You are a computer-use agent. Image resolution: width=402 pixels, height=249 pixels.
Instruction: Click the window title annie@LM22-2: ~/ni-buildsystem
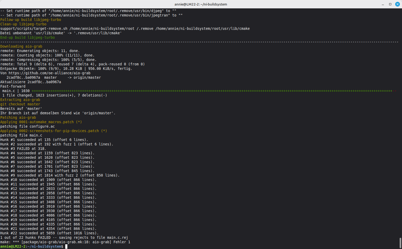pos(201,4)
